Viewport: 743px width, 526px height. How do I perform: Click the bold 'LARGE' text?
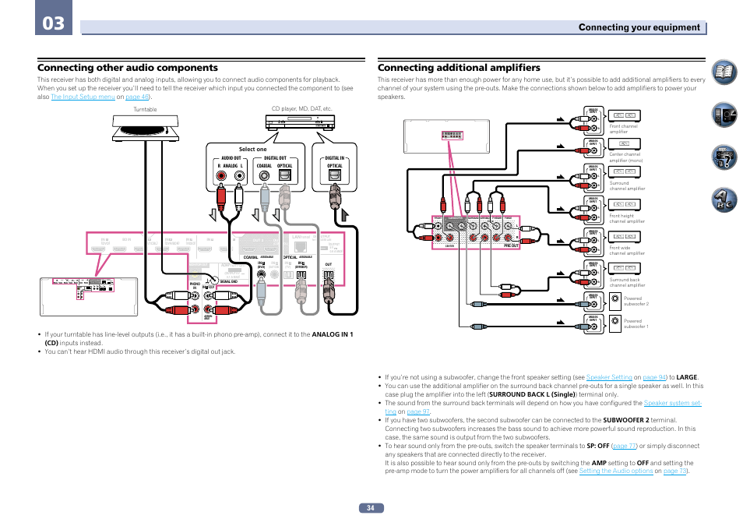(x=687, y=377)
